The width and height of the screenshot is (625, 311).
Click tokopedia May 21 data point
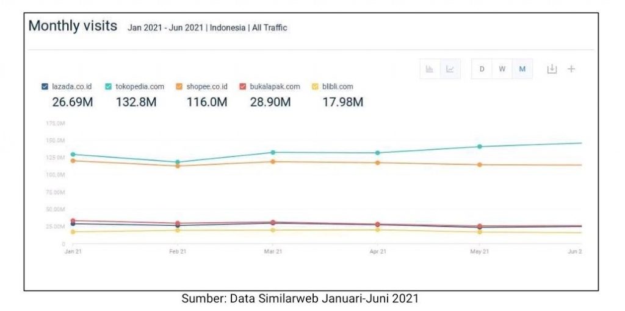tap(480, 146)
